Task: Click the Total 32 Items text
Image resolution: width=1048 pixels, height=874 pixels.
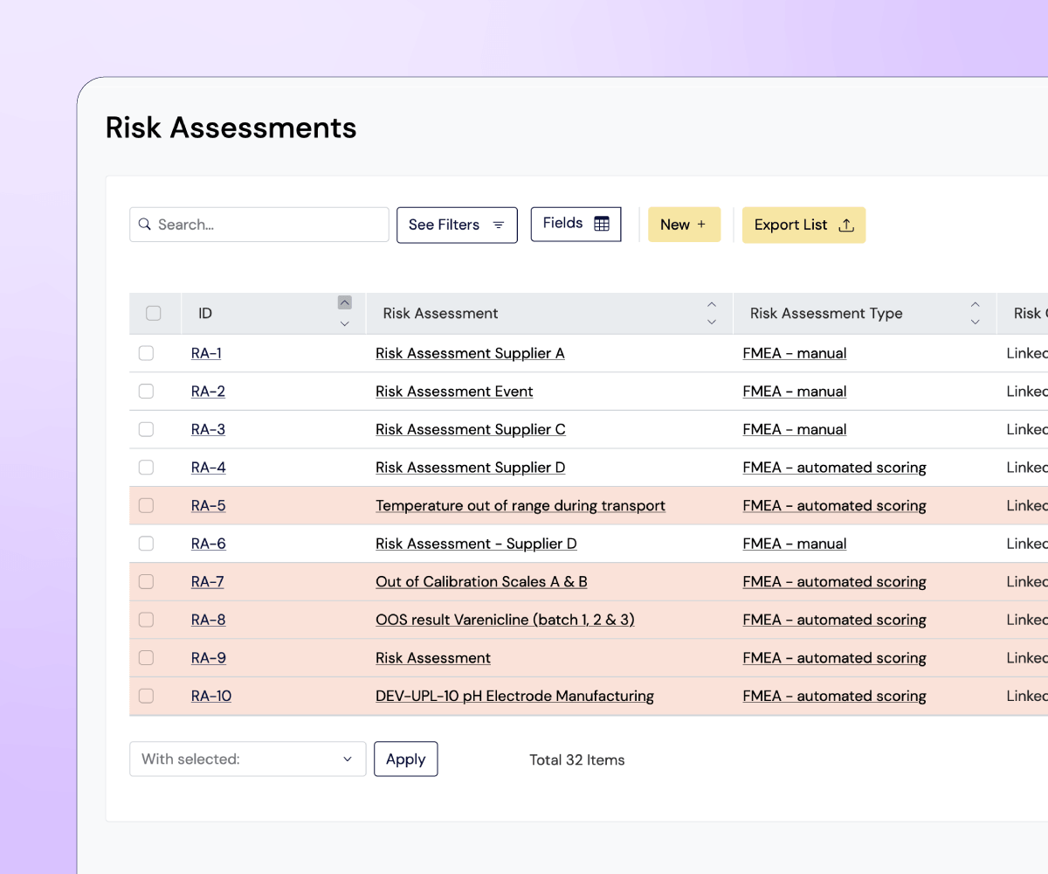Action: click(577, 760)
